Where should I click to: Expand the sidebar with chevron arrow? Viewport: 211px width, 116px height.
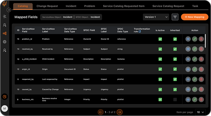pyautogui.click(x=9, y=10)
